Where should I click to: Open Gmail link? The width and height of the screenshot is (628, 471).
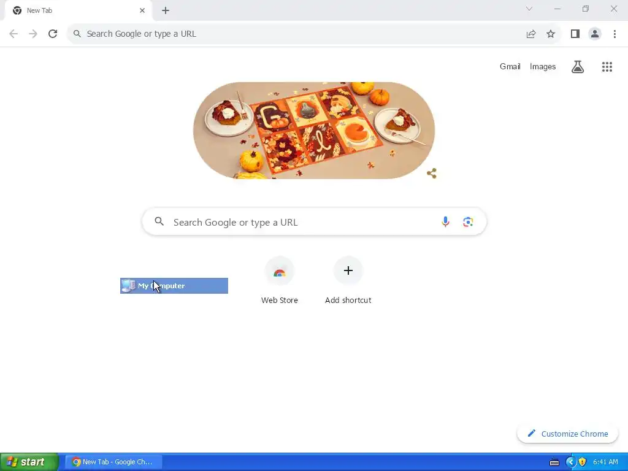point(510,66)
